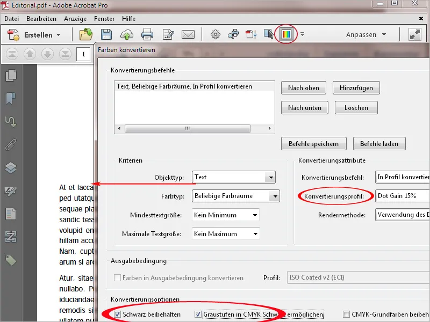The image size is (430, 322).
Task: Click the Nach oben button
Action: point(303,87)
